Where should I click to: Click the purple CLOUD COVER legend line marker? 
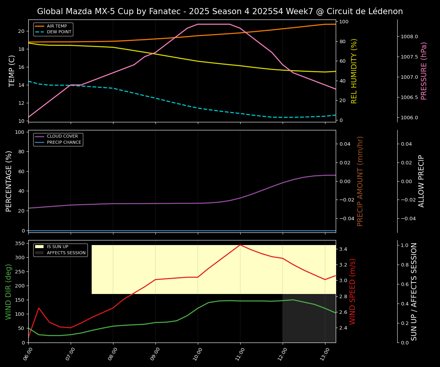point(40,136)
